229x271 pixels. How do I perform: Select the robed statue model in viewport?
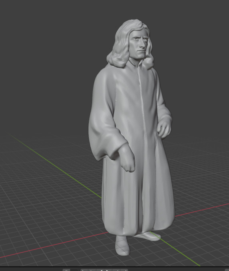pos(131,138)
